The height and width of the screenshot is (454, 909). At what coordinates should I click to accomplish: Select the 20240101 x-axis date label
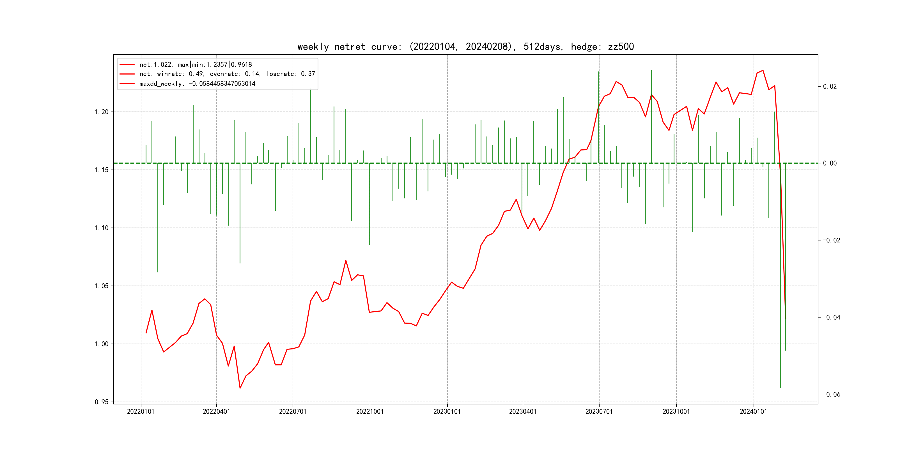(x=753, y=412)
